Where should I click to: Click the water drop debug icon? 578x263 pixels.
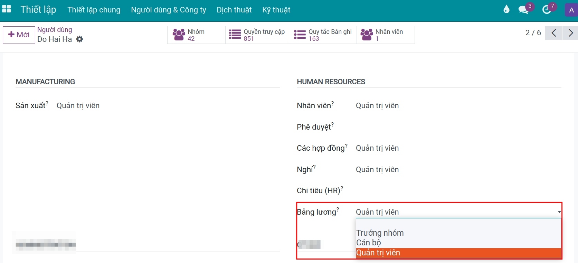[506, 9]
